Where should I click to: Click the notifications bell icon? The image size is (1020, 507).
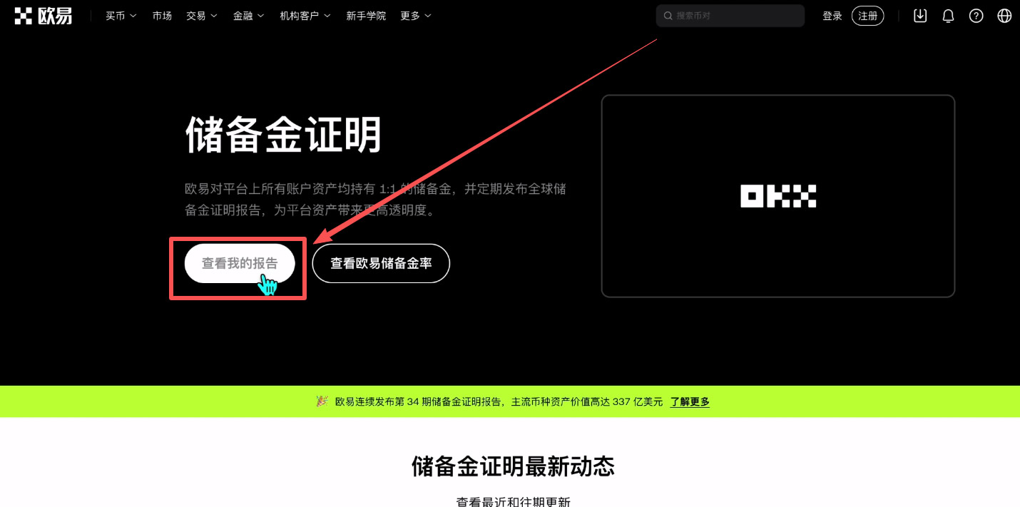tap(947, 15)
